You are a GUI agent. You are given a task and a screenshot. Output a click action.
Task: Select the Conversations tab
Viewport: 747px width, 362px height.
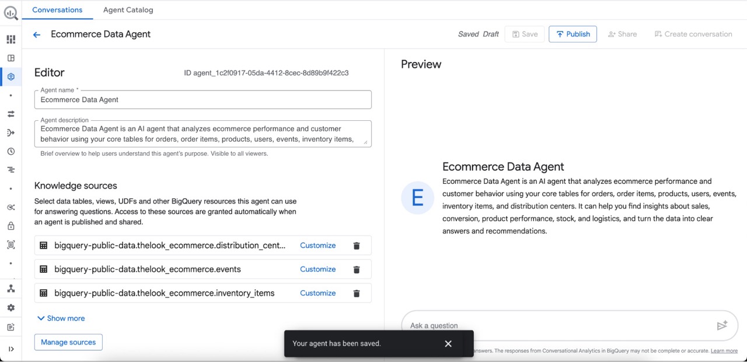(57, 10)
